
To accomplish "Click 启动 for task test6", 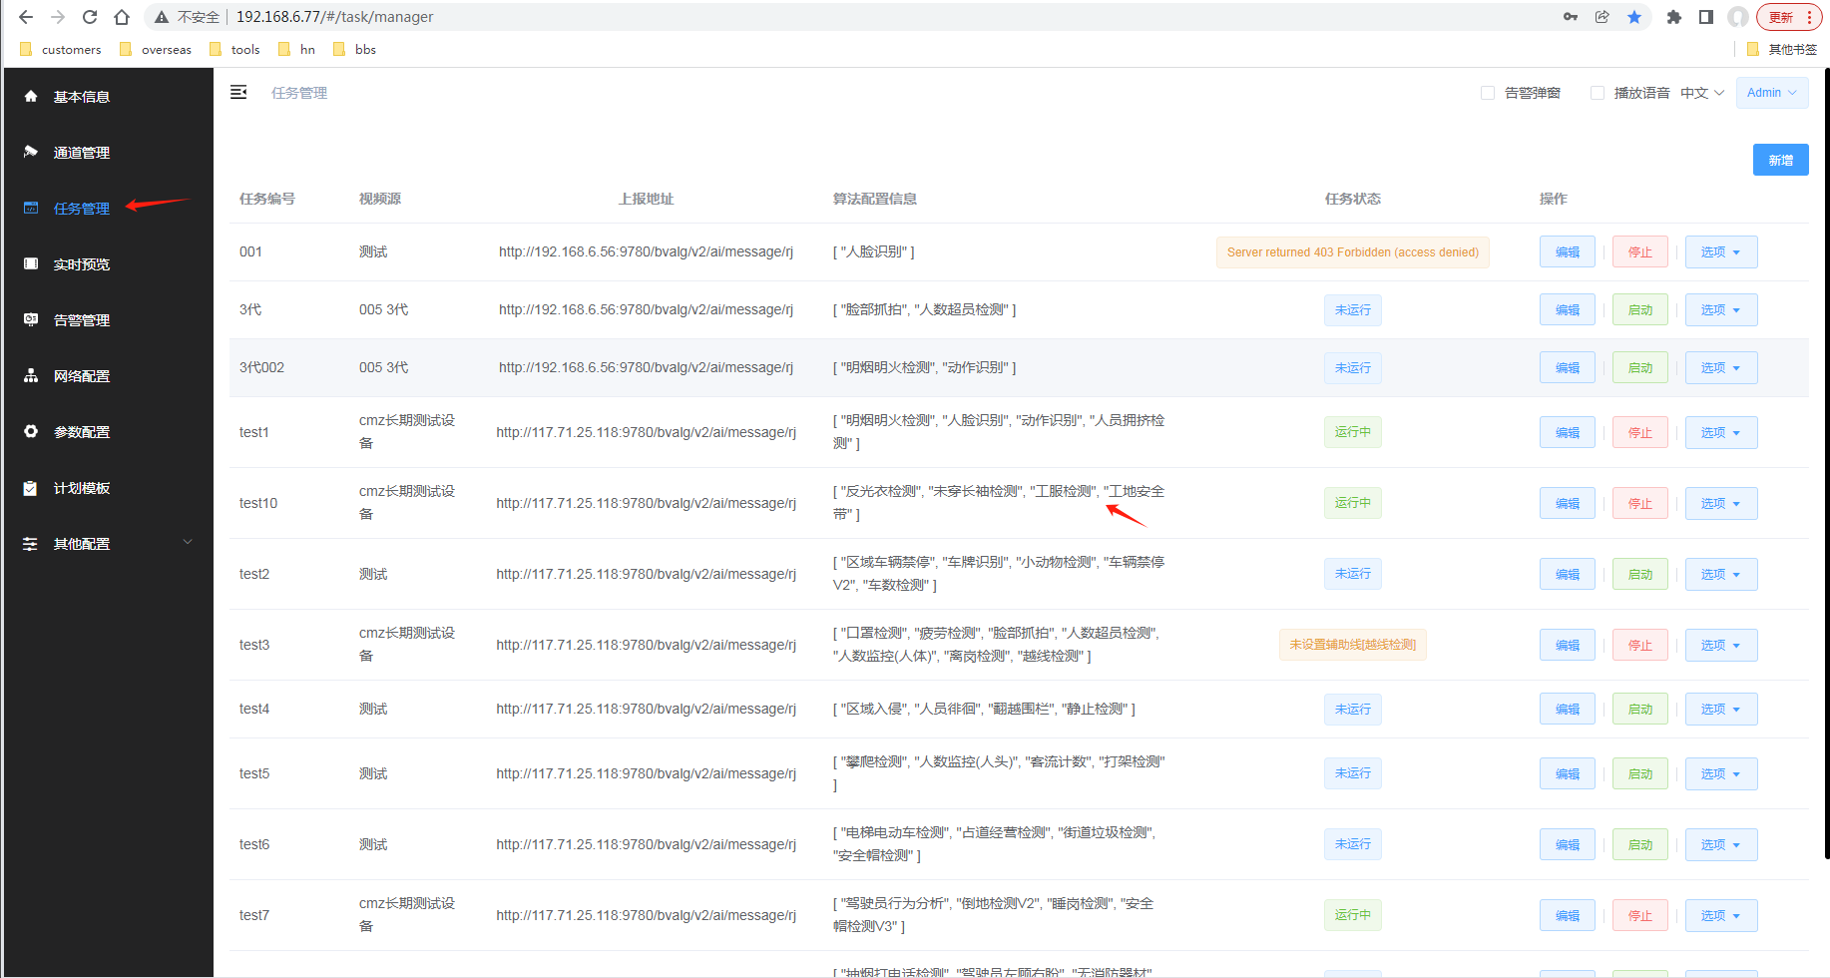I will tap(1640, 844).
